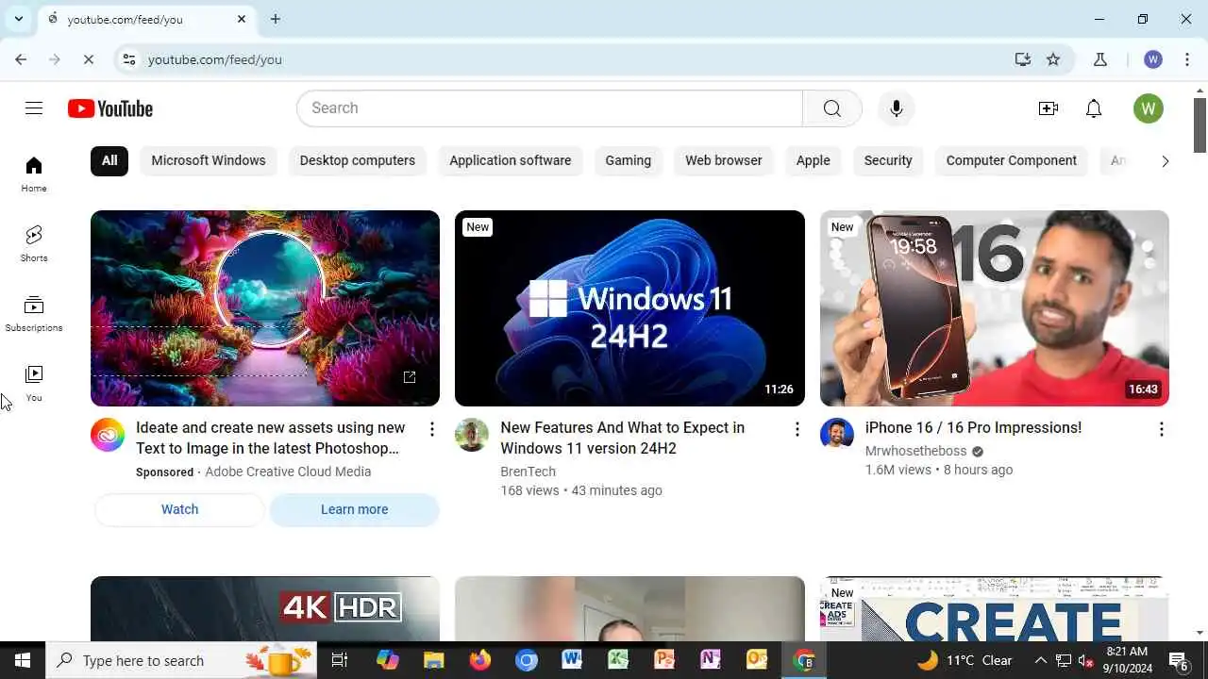Open the BrenTech channel name link
Image resolution: width=1208 pixels, height=679 pixels.
point(528,472)
